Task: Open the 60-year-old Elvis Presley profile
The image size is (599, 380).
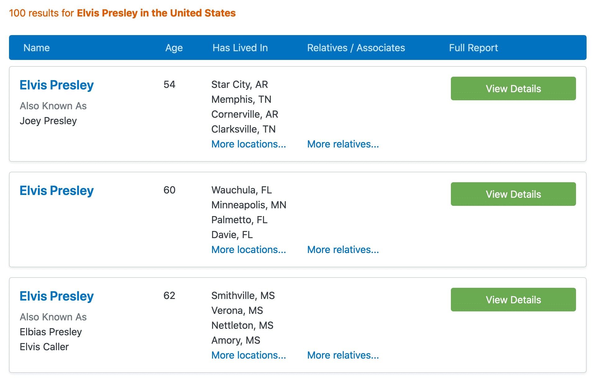Action: [x=57, y=191]
